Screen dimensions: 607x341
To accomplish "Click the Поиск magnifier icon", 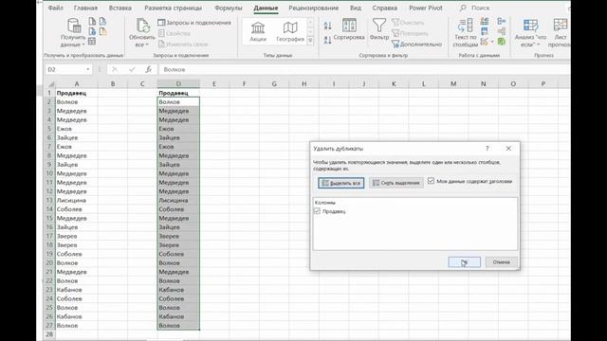I will pyautogui.click(x=463, y=8).
